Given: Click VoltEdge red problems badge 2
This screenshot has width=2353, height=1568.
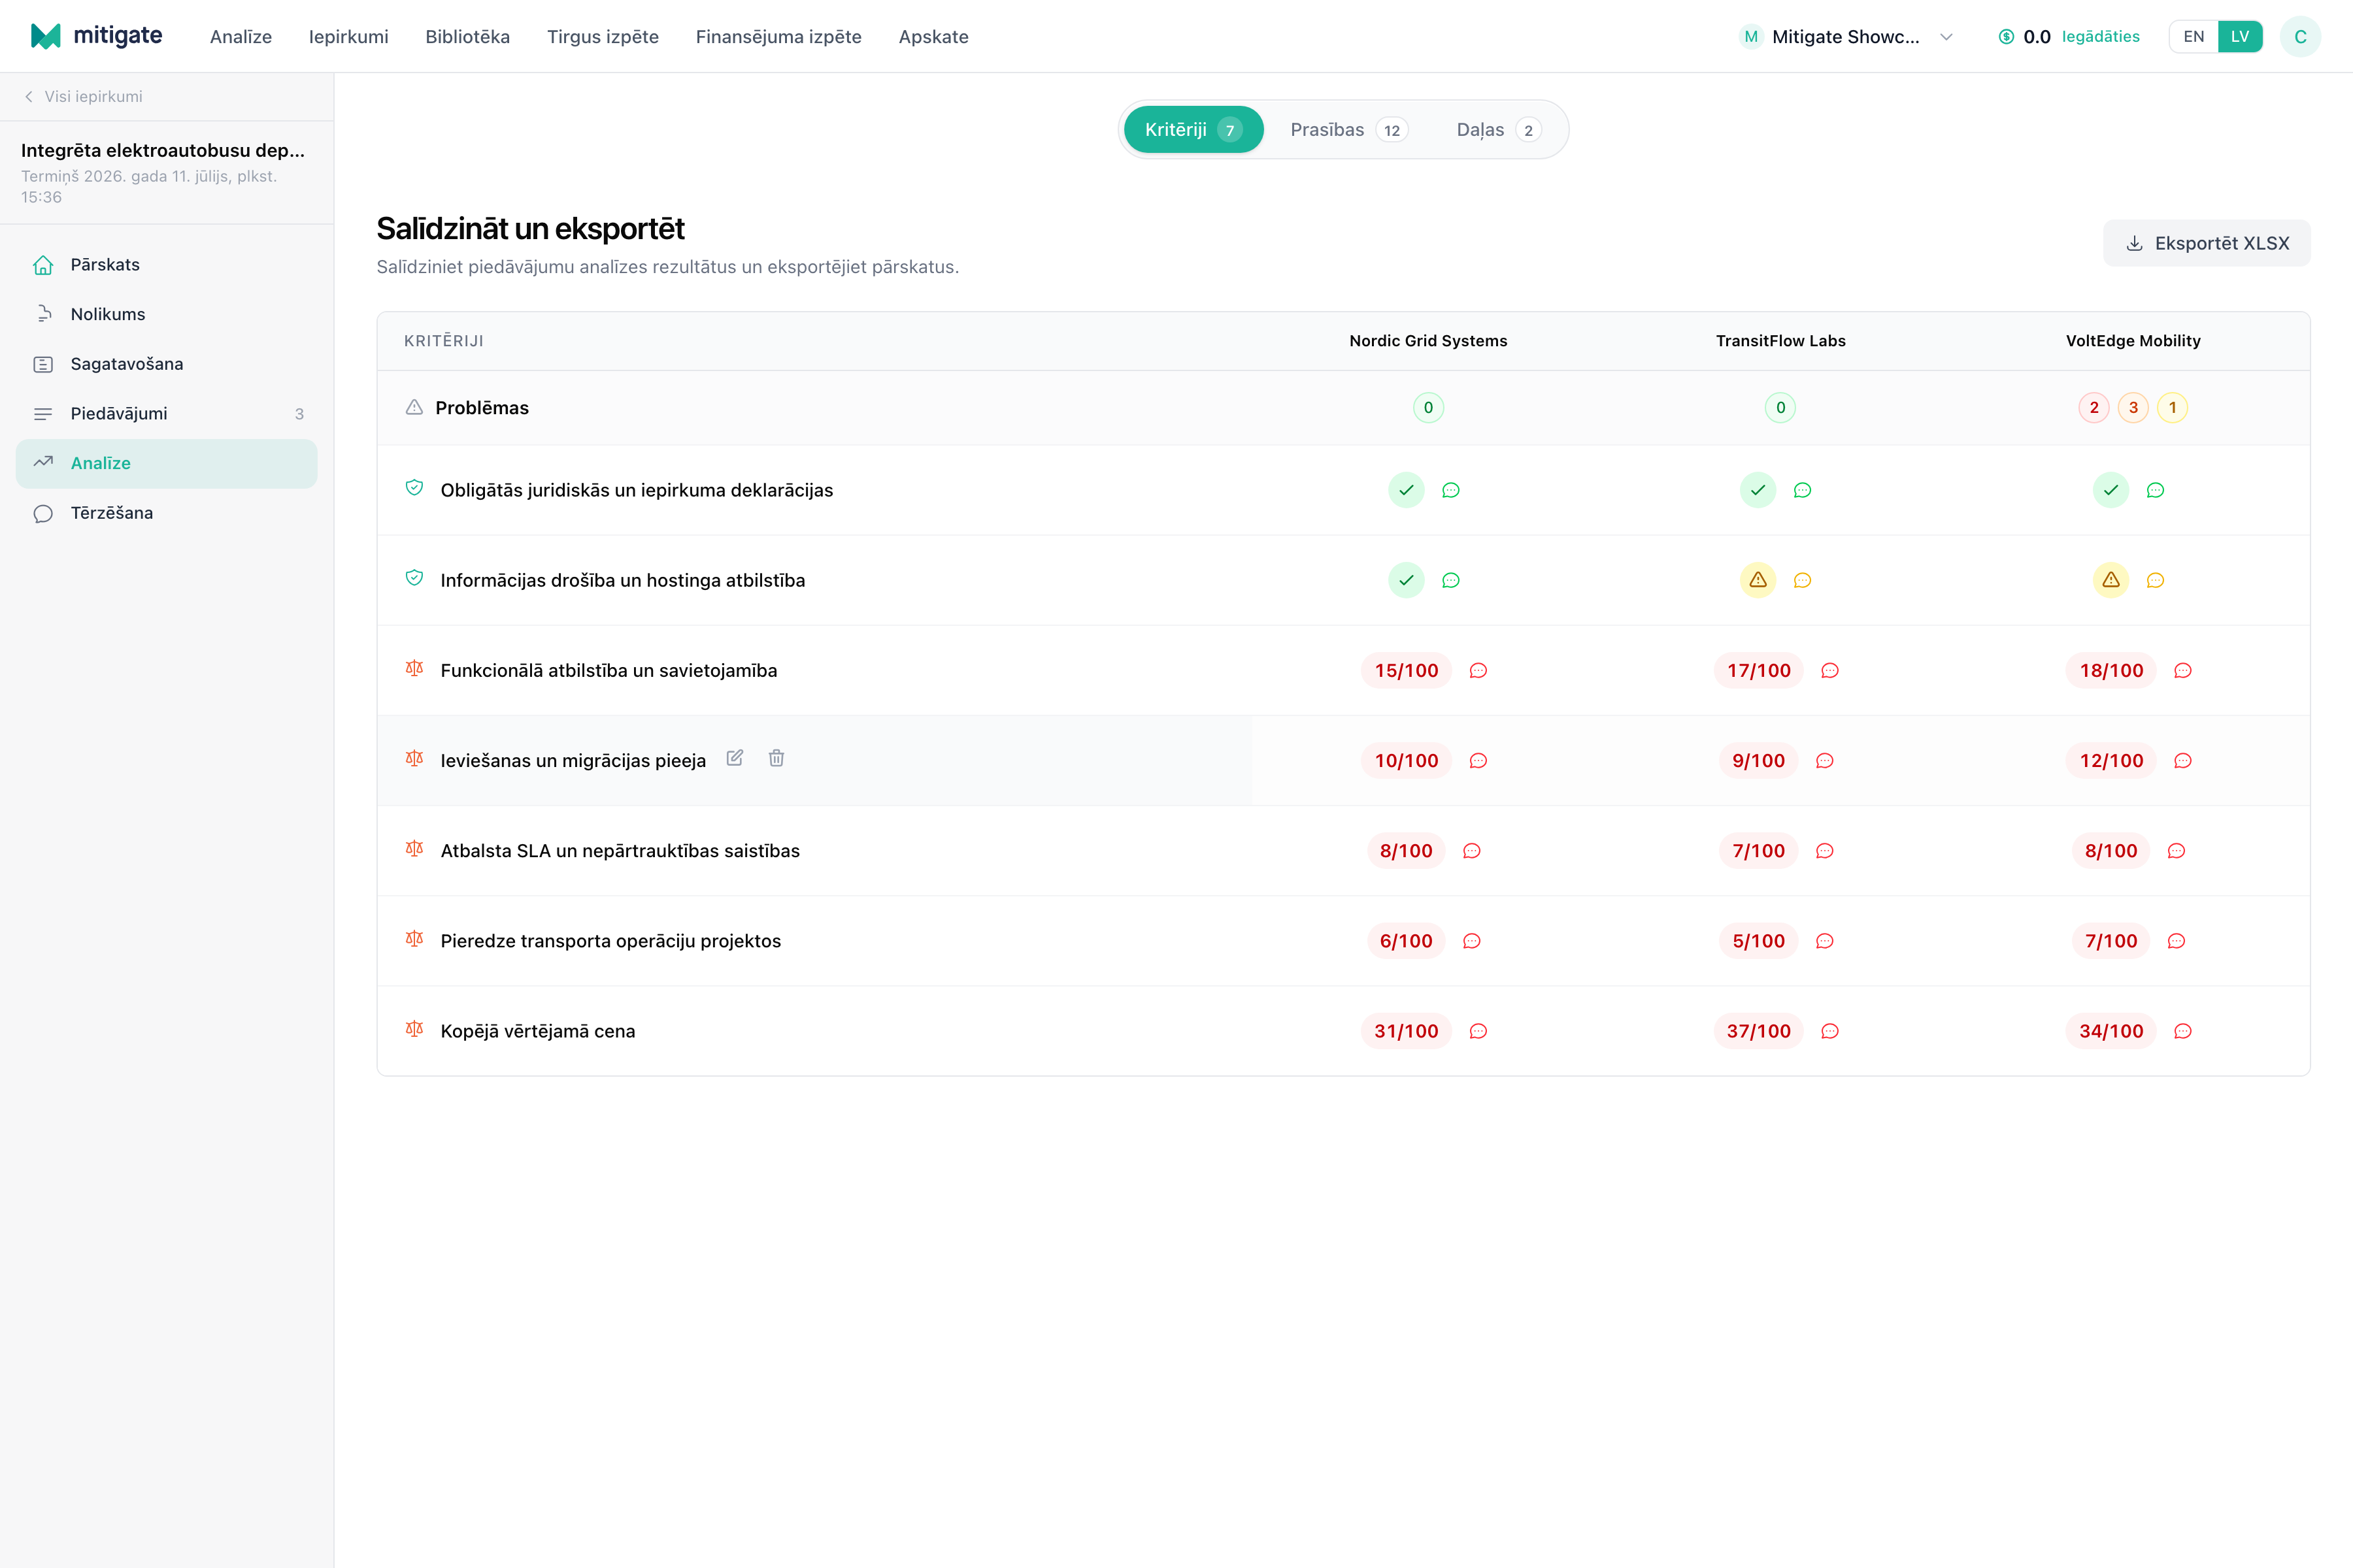Looking at the screenshot, I should pyautogui.click(x=2094, y=408).
